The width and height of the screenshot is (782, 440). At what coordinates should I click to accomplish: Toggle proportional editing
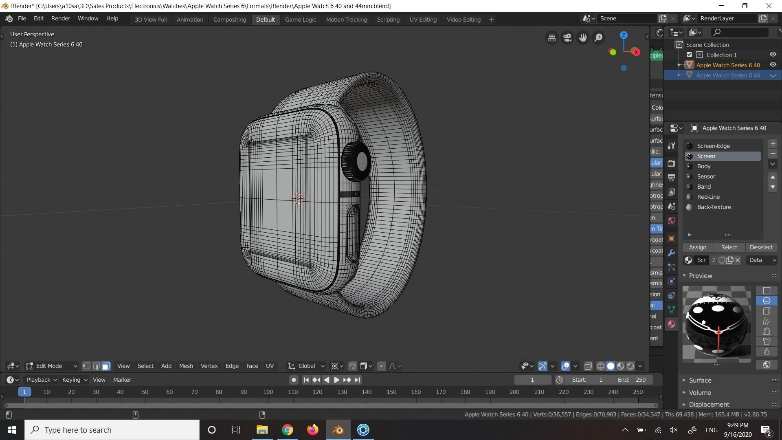pyautogui.click(x=381, y=366)
